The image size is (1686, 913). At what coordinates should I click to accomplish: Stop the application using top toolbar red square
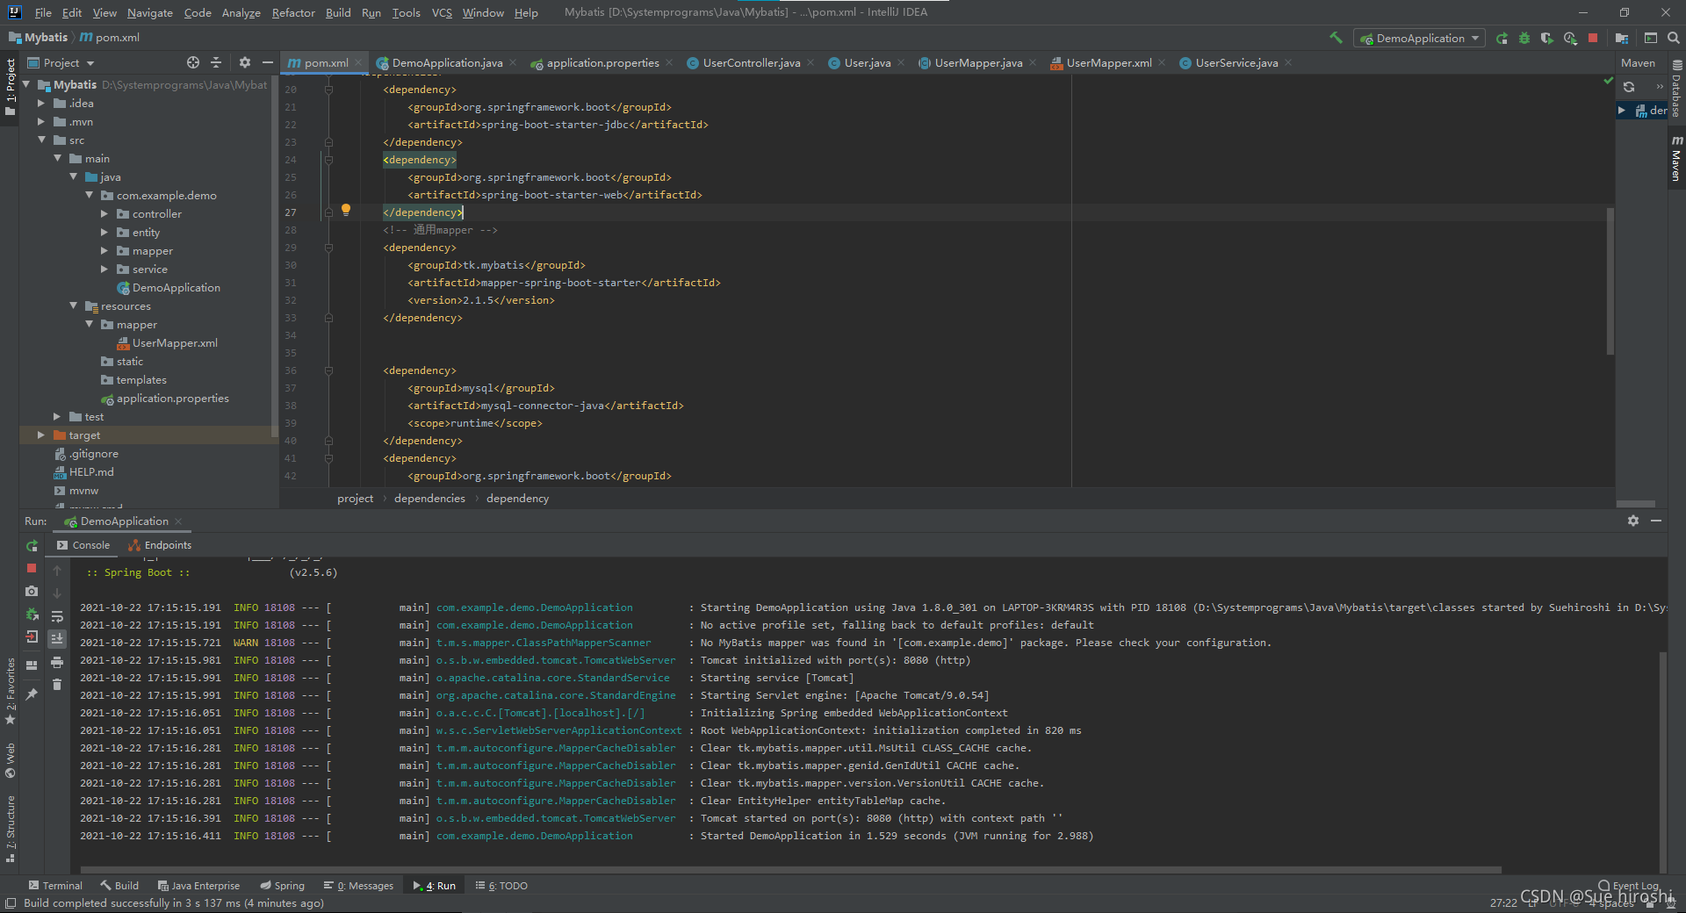(x=1593, y=38)
